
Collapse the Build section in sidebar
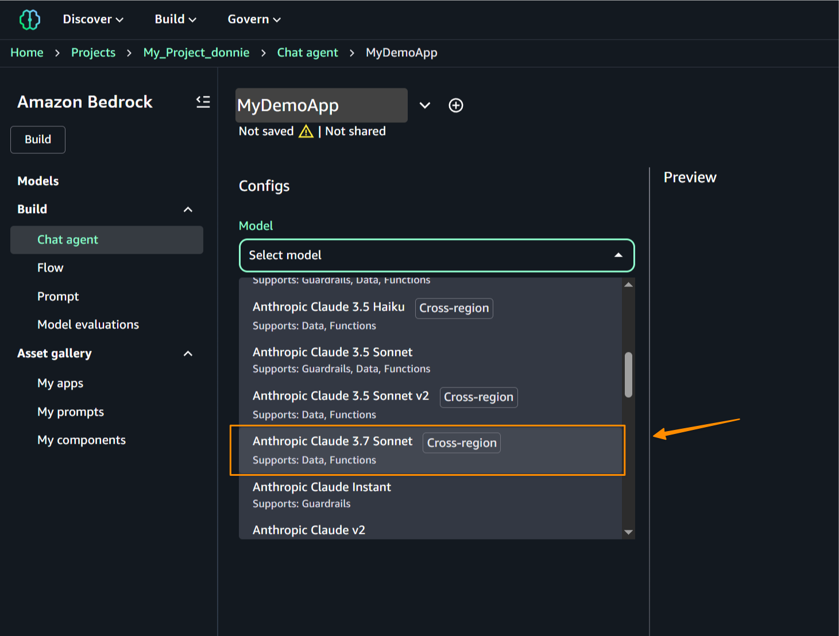pos(188,210)
